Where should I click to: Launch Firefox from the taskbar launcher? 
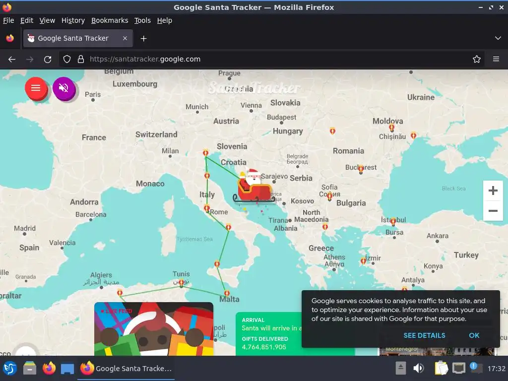[49, 369]
